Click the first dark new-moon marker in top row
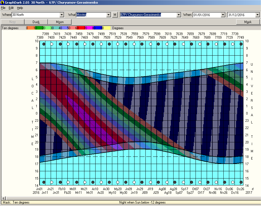 coord(44,44)
